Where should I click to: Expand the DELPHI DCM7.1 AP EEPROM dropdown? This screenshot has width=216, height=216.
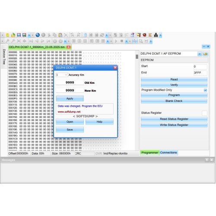(x=200, y=54)
